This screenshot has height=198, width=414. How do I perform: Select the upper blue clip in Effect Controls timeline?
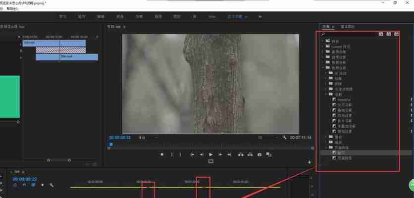point(54,43)
